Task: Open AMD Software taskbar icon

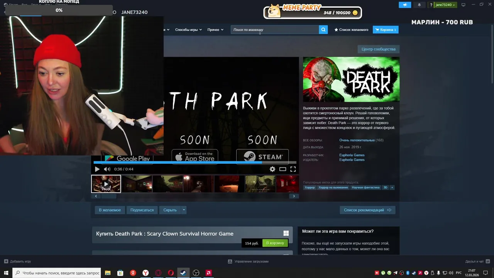Action: (208, 273)
